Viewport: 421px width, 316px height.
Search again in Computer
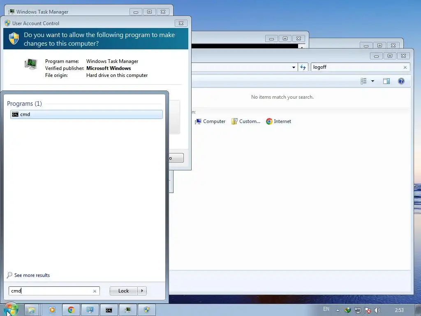(x=210, y=121)
